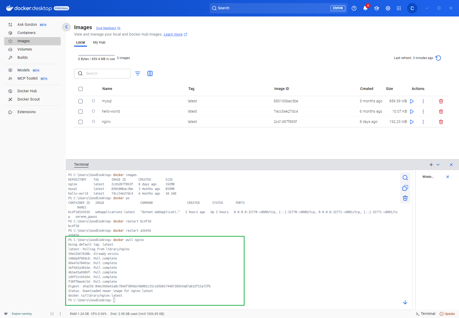Click the global Search bar
459x318 pixels.
click(278, 8)
